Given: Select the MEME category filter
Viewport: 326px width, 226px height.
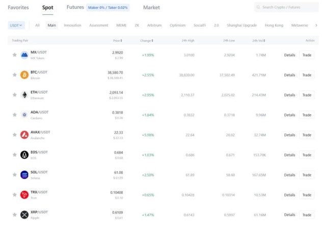Looking at the screenshot, I should 121,25.
